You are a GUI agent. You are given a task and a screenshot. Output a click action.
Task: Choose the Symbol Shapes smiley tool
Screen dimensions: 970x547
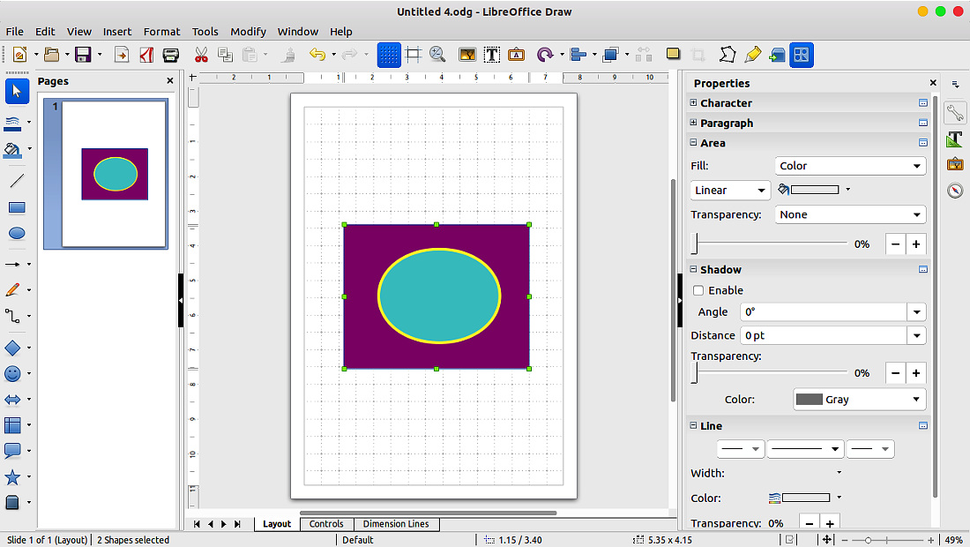pyautogui.click(x=13, y=374)
